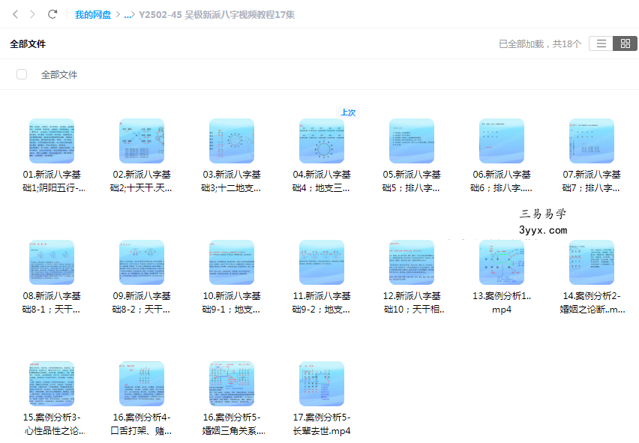Check the 全部文件 select-all checkbox
Viewport: 639px width, 443px height.
22,74
